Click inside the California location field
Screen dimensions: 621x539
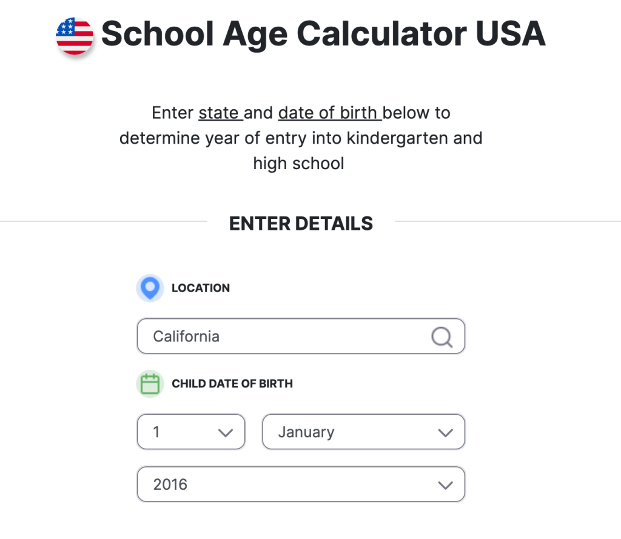273,336
